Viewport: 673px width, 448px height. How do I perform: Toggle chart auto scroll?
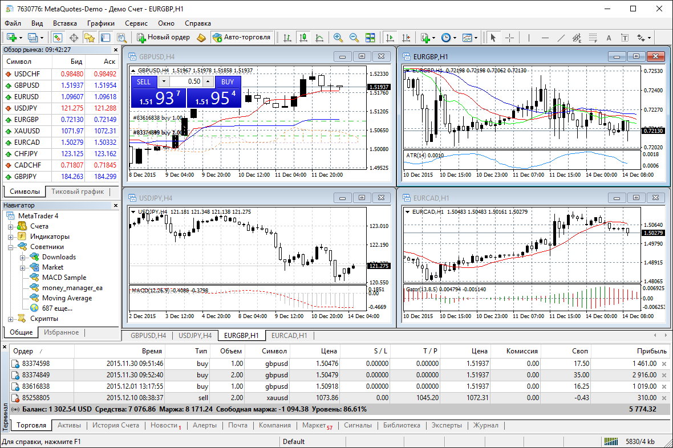390,38
